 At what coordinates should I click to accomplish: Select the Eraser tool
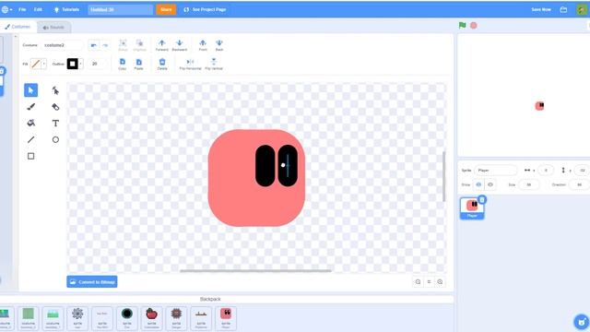(x=55, y=107)
